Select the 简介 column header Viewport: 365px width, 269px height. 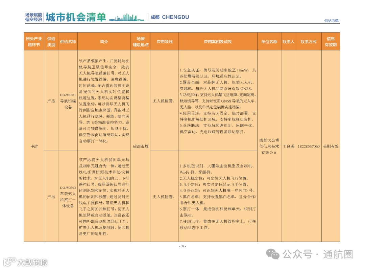click(104, 42)
